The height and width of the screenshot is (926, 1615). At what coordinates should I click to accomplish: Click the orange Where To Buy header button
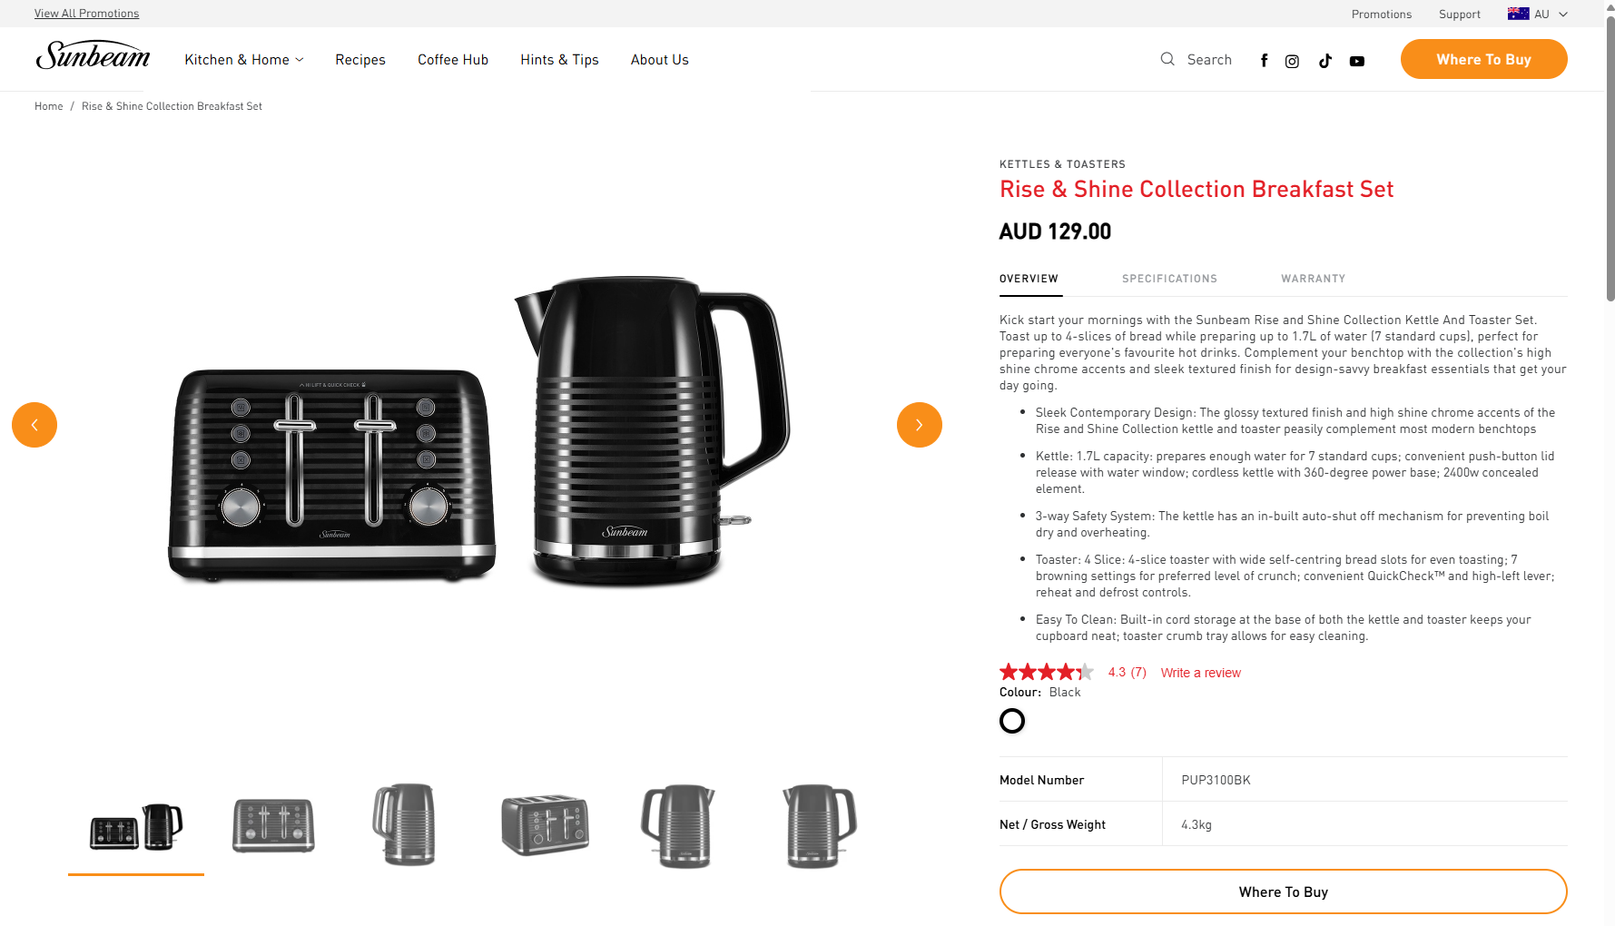(1484, 59)
